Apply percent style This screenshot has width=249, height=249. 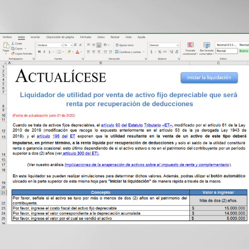click(160, 52)
